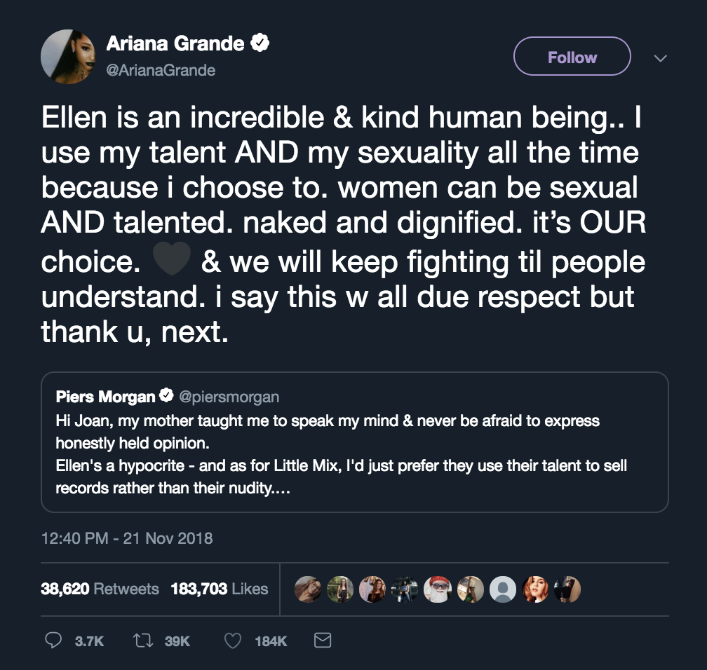Click the default grey silhouette liker avatar
Image resolution: width=707 pixels, height=670 pixels.
501,589
